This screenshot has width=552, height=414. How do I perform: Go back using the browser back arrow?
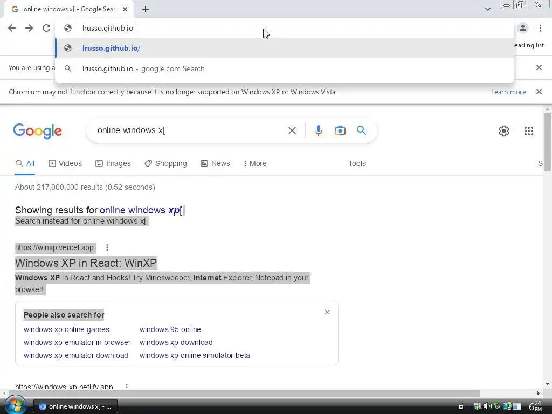coord(12,28)
